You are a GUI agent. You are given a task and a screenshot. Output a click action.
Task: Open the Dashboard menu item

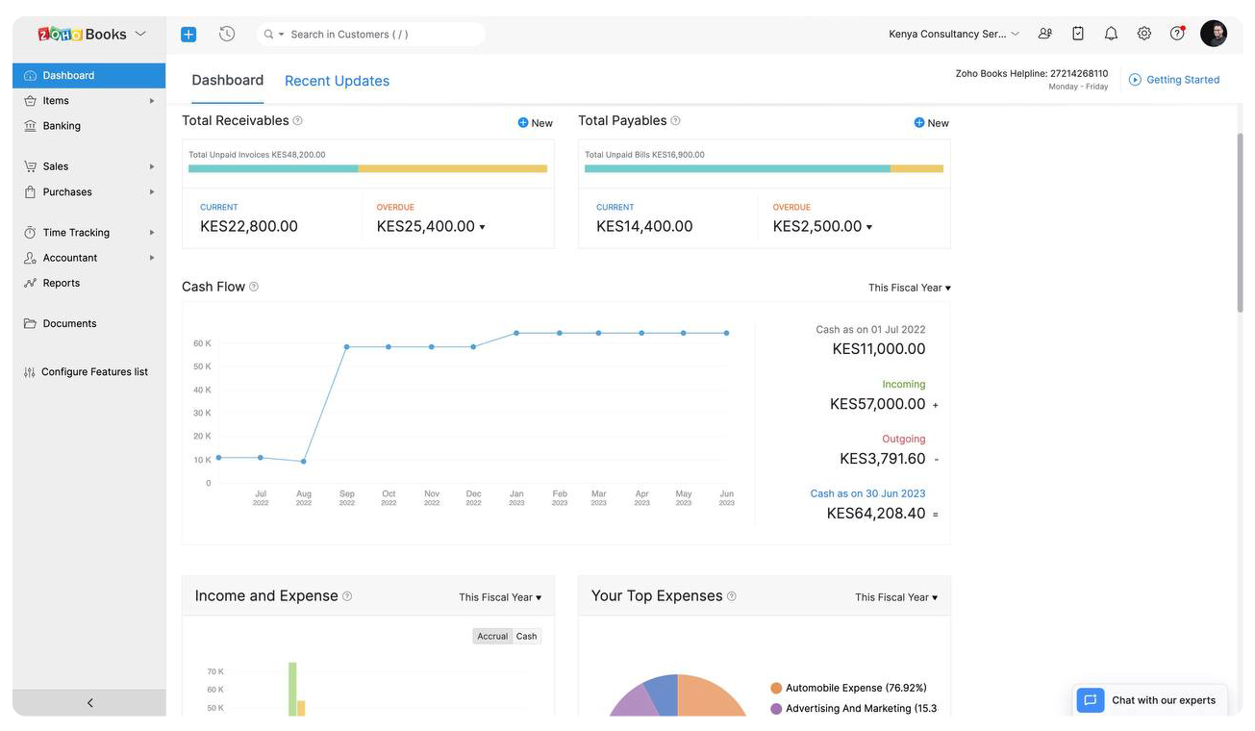point(65,75)
